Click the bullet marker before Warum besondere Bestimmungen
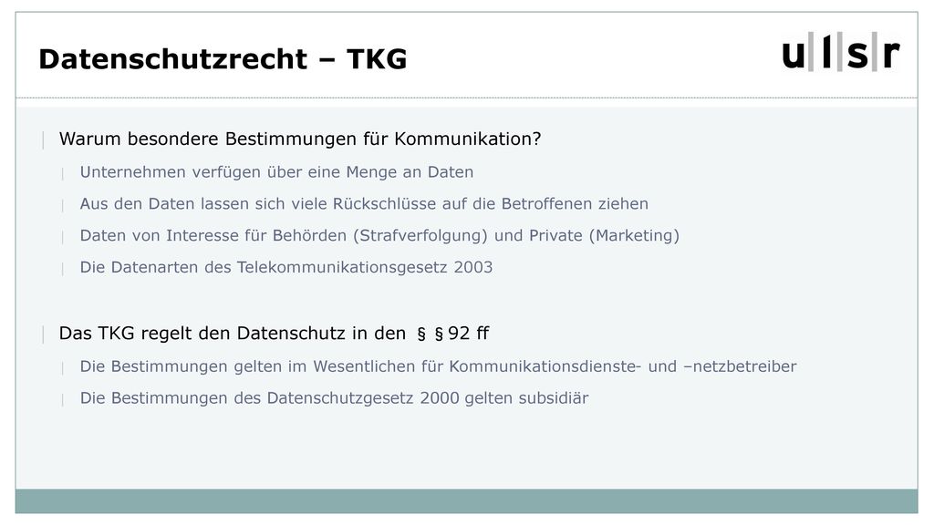 tap(43, 139)
